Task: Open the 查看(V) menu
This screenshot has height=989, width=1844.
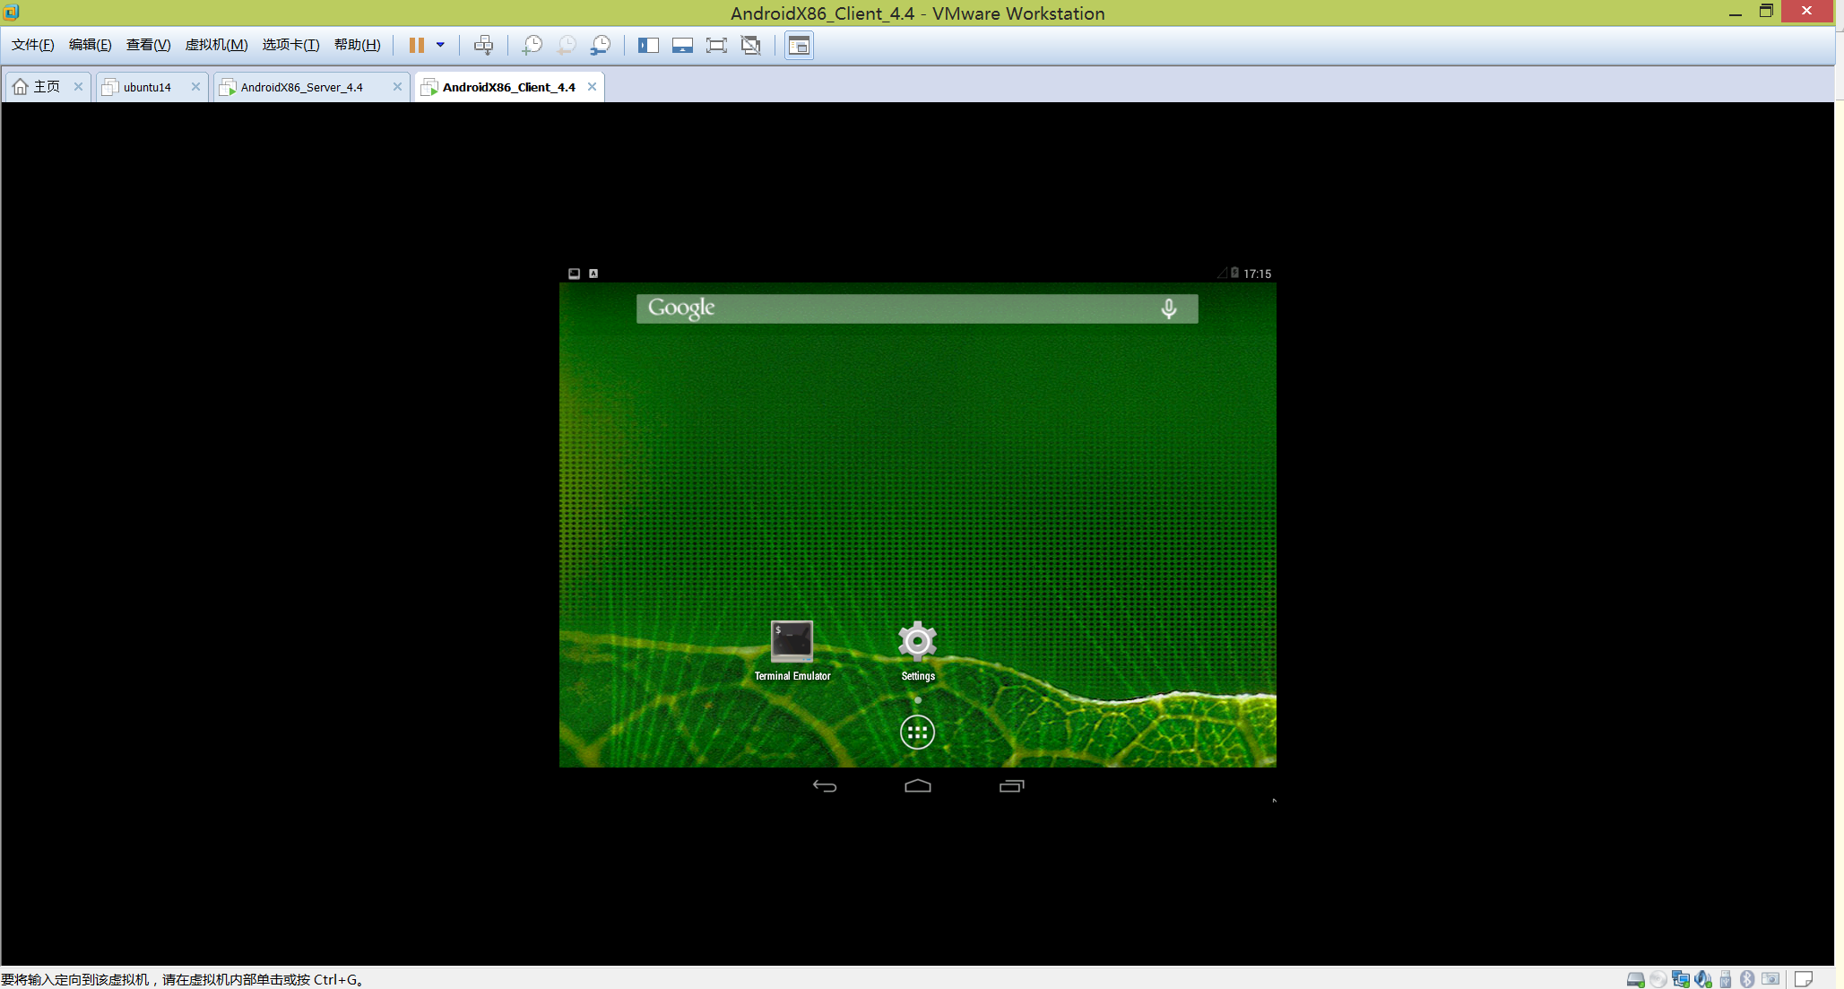Action: (148, 45)
